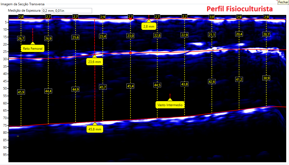
Task: Click the Medição de Espessura input field
Action: pyautogui.click(x=67, y=11)
